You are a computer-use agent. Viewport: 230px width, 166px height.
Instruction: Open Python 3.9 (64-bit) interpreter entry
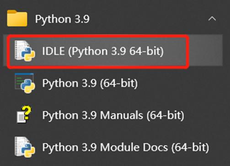113,83
